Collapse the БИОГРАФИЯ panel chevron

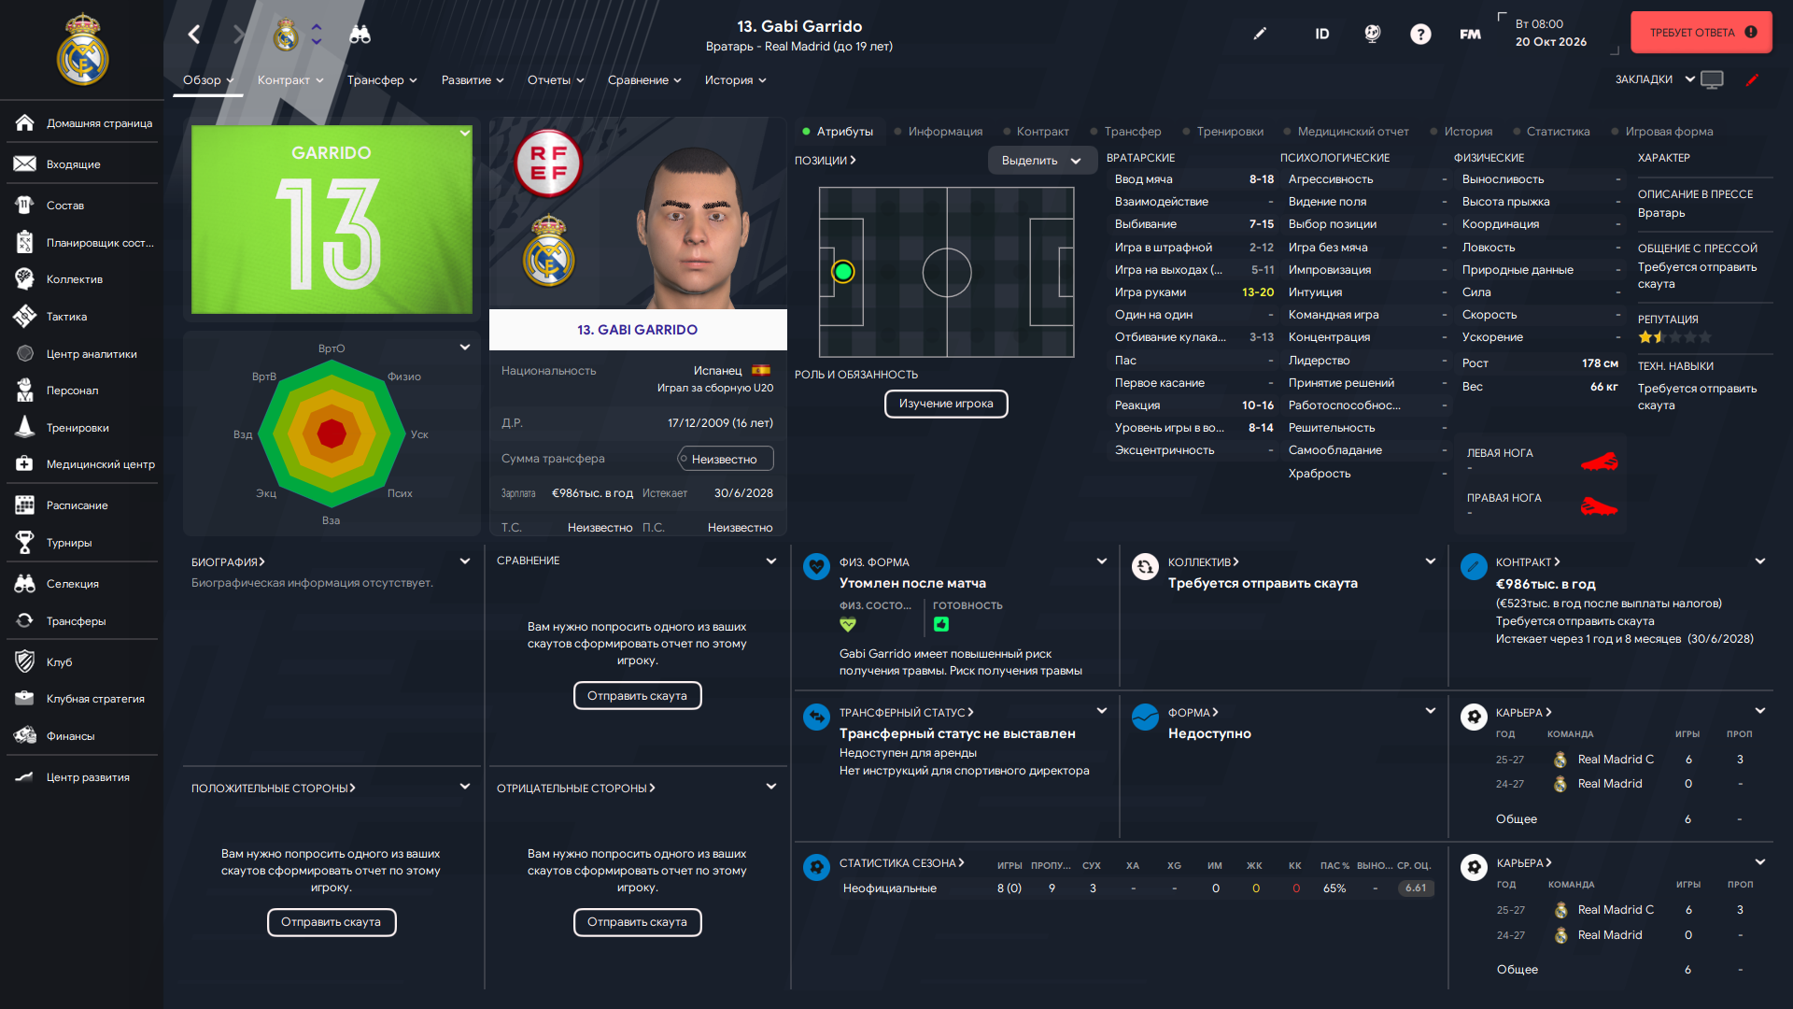[465, 561]
